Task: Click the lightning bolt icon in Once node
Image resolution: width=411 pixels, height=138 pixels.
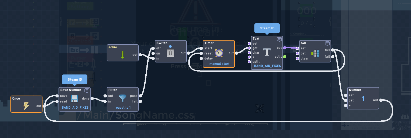Action: pyautogui.click(x=26, y=106)
